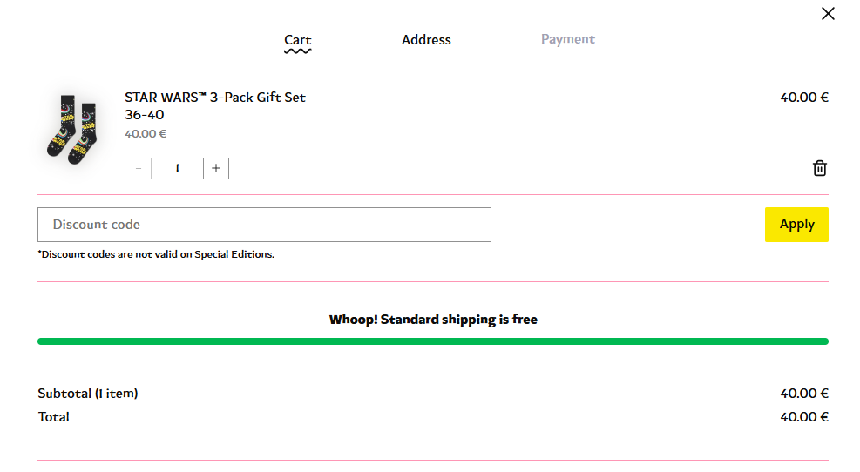Increase quantity with the plus button
The height and width of the screenshot is (472, 860).
[x=216, y=168]
